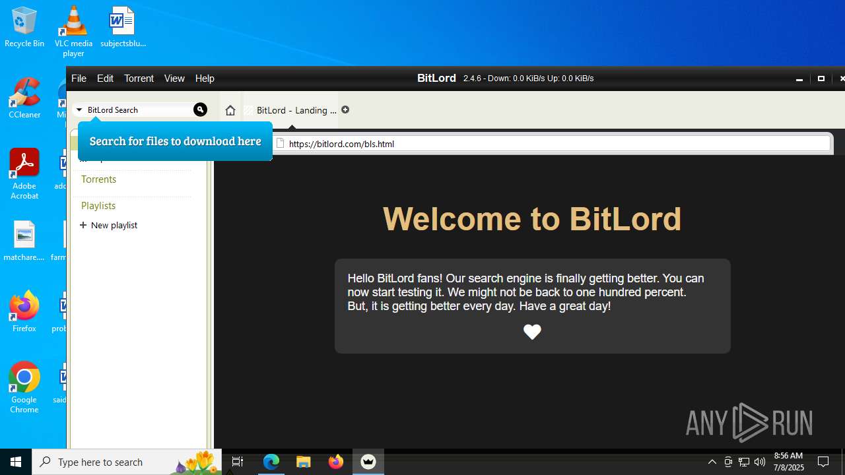Click the black magnifier search button
845x475 pixels.
(x=200, y=110)
